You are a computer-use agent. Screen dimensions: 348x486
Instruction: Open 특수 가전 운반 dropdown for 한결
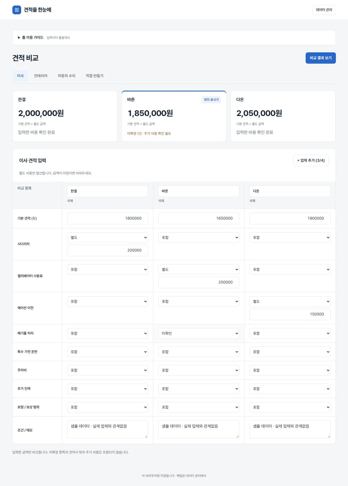pos(108,352)
